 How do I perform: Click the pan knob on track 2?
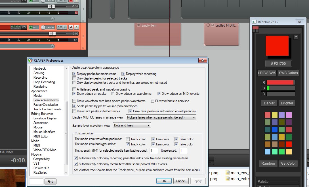(43, 27)
